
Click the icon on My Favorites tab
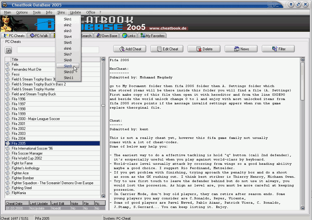pos(143,36)
